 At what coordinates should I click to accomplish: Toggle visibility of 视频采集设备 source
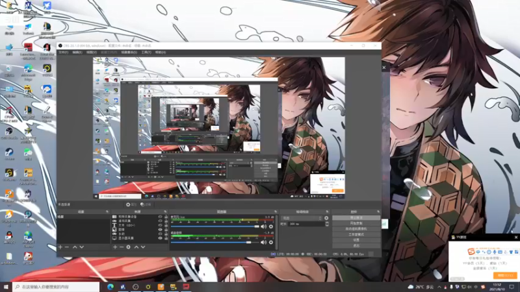coord(160,217)
